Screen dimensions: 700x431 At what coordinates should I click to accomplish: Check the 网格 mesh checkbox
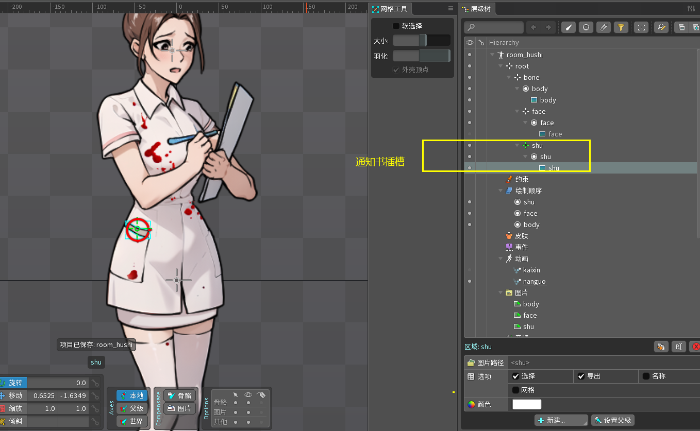[x=515, y=390]
